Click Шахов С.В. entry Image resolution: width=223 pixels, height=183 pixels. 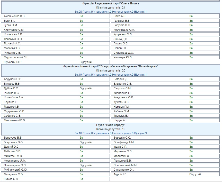(x=56, y=179)
